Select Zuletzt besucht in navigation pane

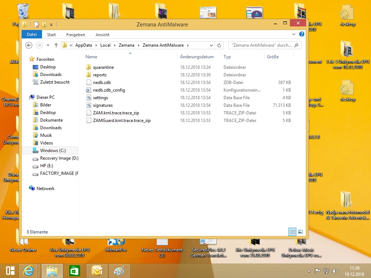click(x=55, y=82)
